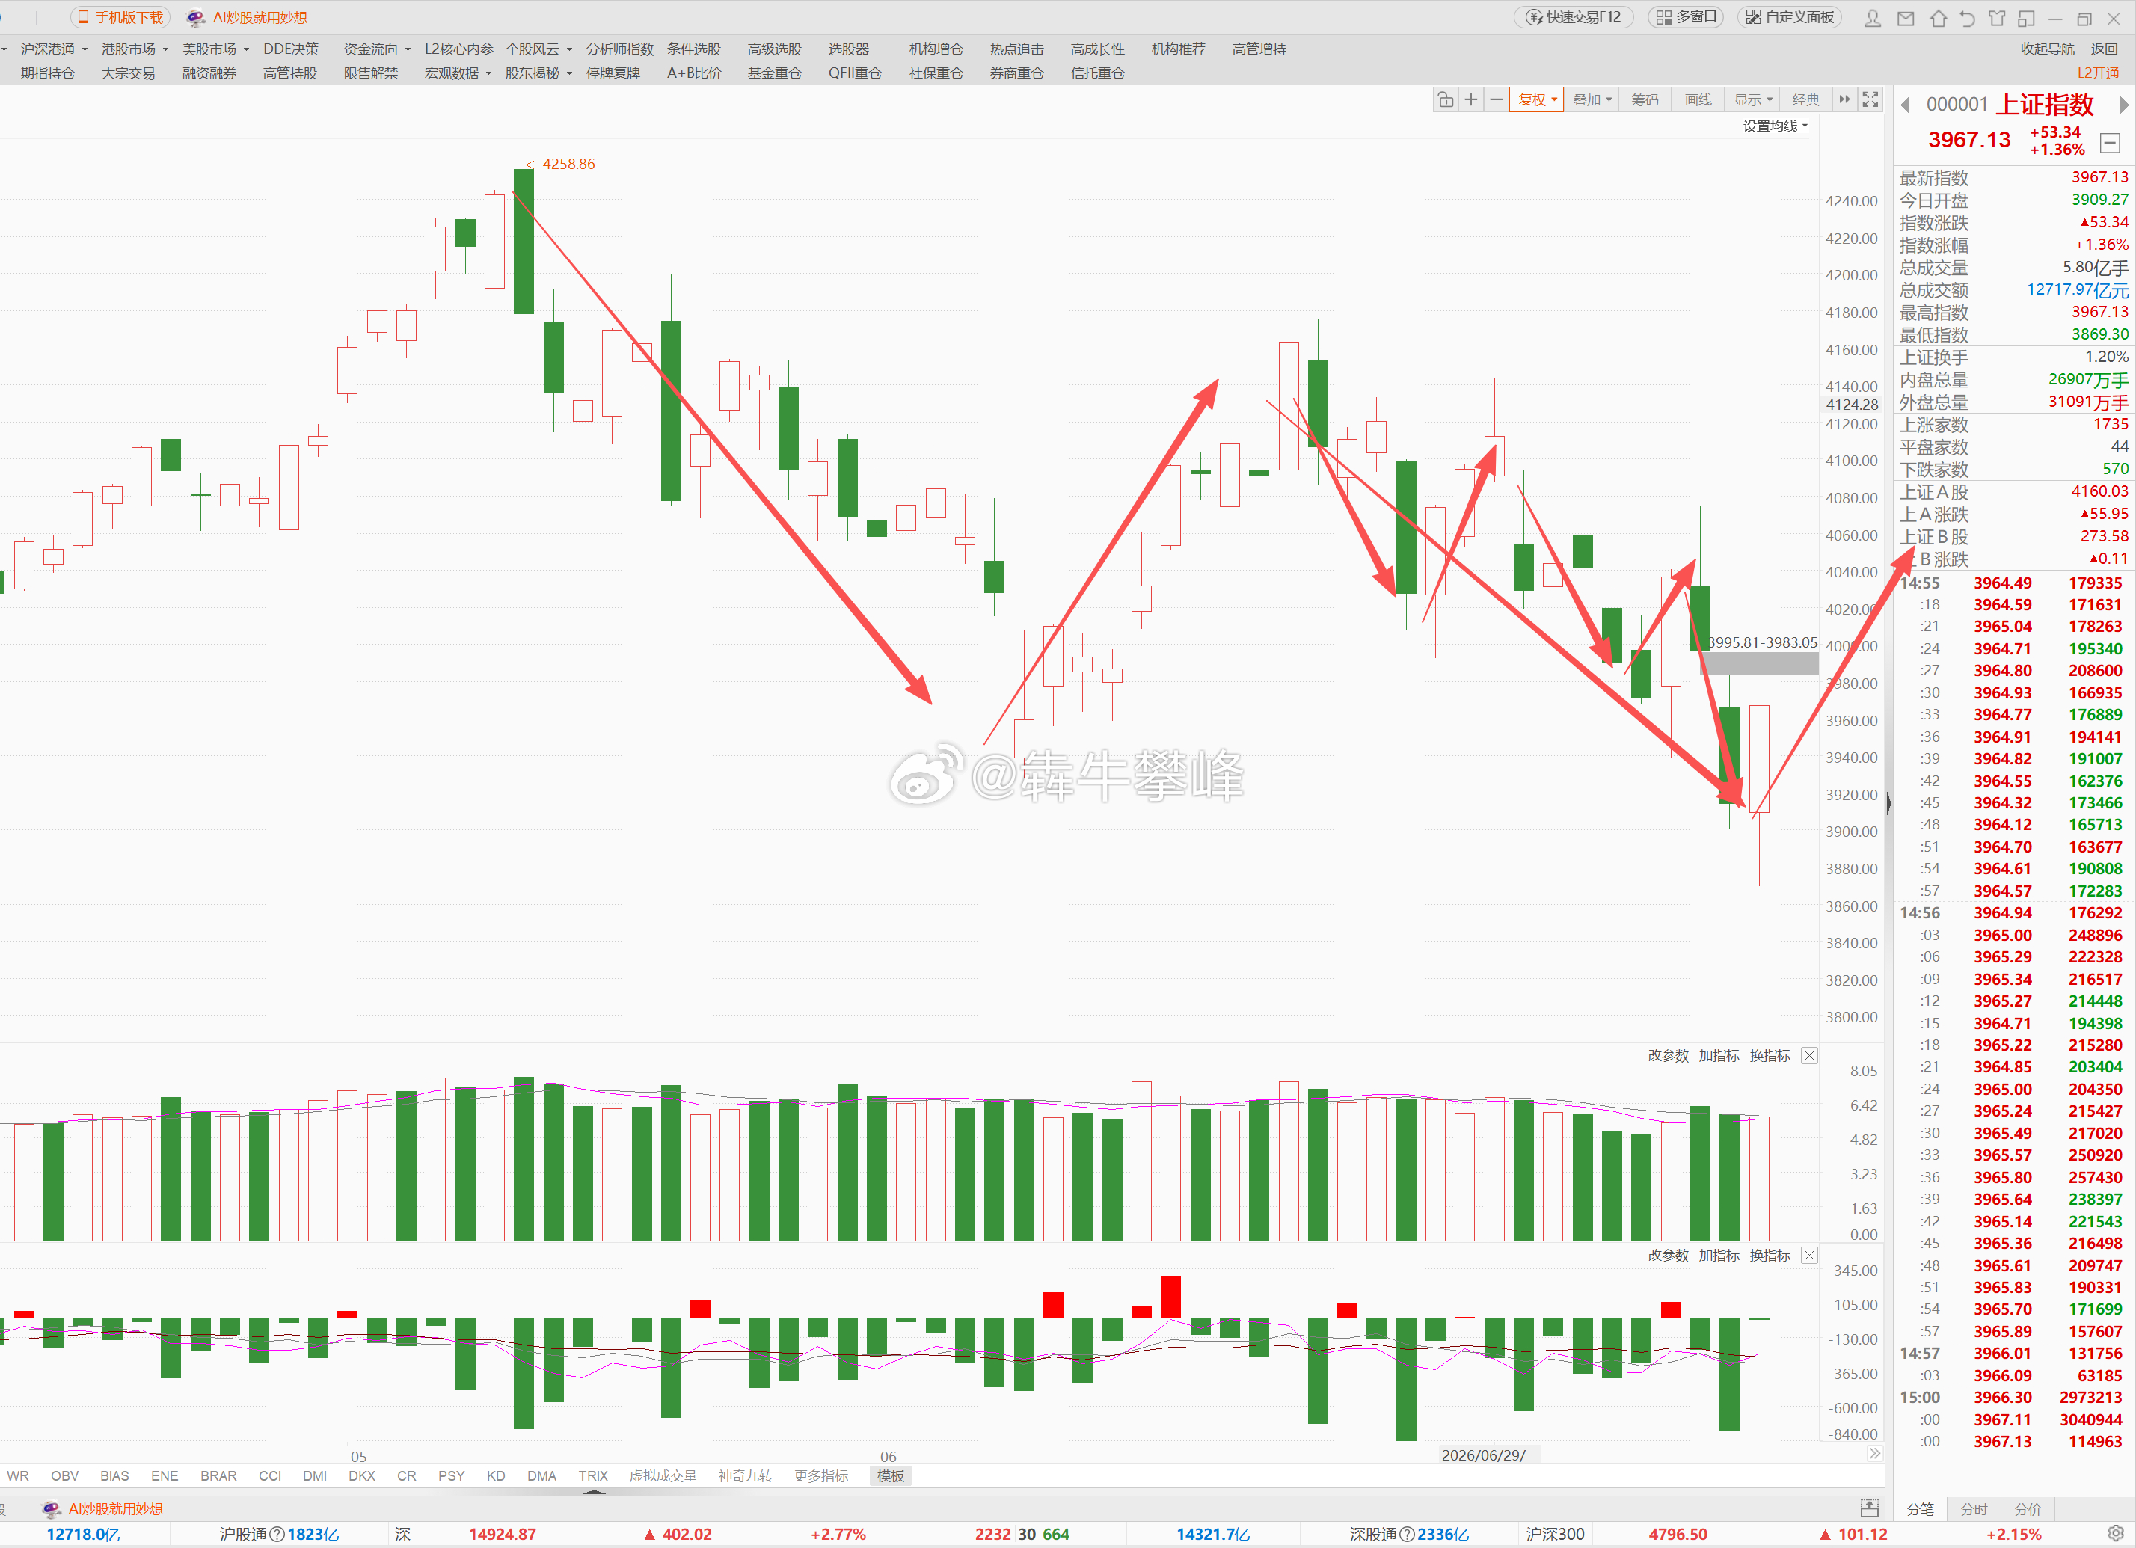The image size is (2136, 1548).
Task: Toggle 画线 drawing tools
Action: pyautogui.click(x=1698, y=99)
